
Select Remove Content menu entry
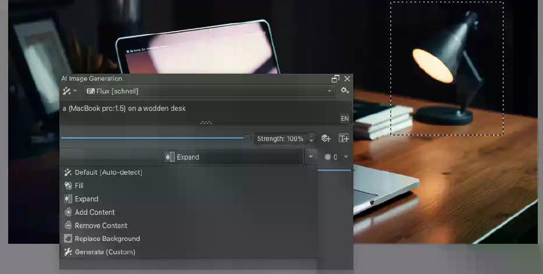(x=189, y=225)
